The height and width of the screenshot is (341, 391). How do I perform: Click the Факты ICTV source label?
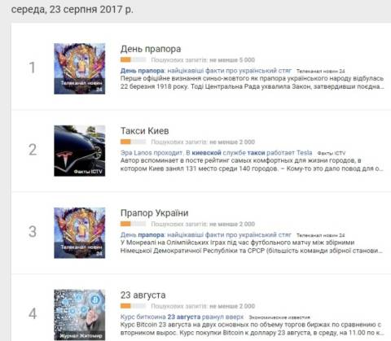click(x=332, y=153)
